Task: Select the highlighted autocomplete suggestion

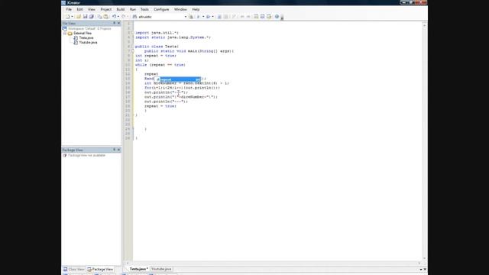Action: click(x=178, y=79)
